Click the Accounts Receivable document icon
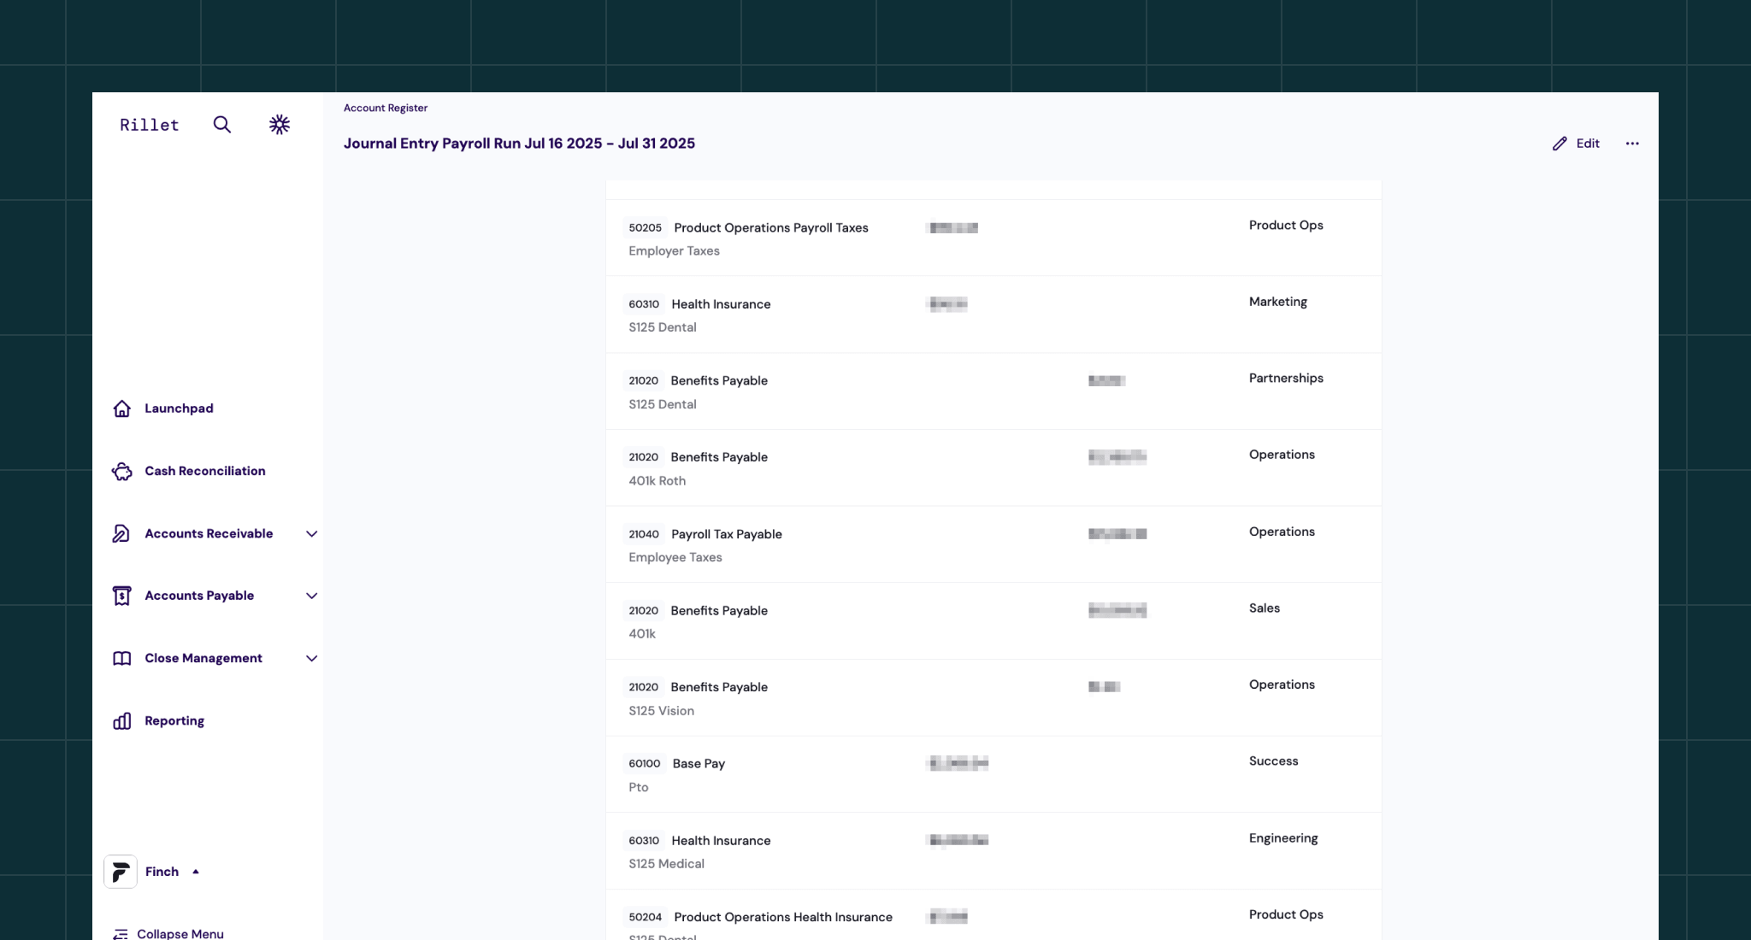 pyautogui.click(x=121, y=533)
